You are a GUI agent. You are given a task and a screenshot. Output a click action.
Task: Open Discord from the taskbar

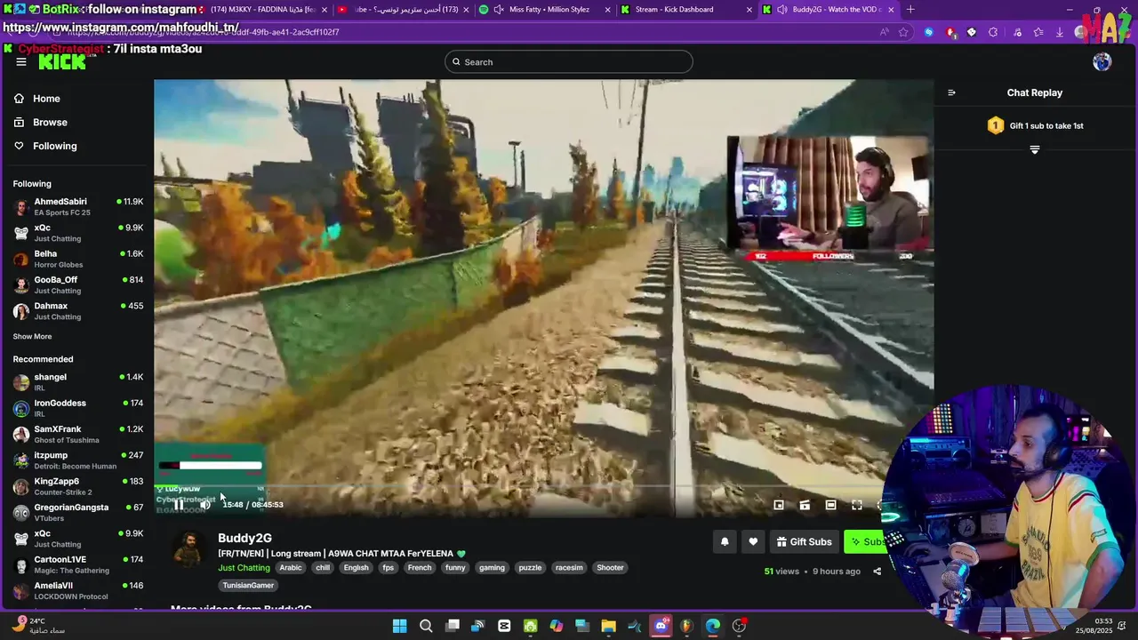click(661, 626)
